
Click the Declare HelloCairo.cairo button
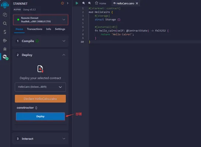(x=40, y=98)
